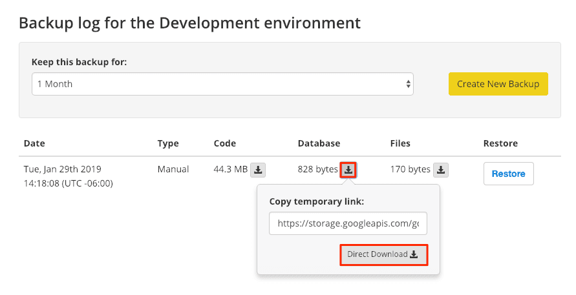Click the Create New Backup button
The width and height of the screenshot is (576, 295).
498,84
